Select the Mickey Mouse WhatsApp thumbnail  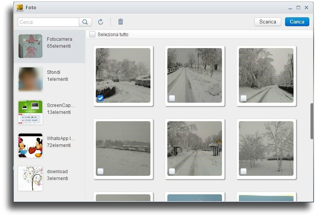(30, 145)
